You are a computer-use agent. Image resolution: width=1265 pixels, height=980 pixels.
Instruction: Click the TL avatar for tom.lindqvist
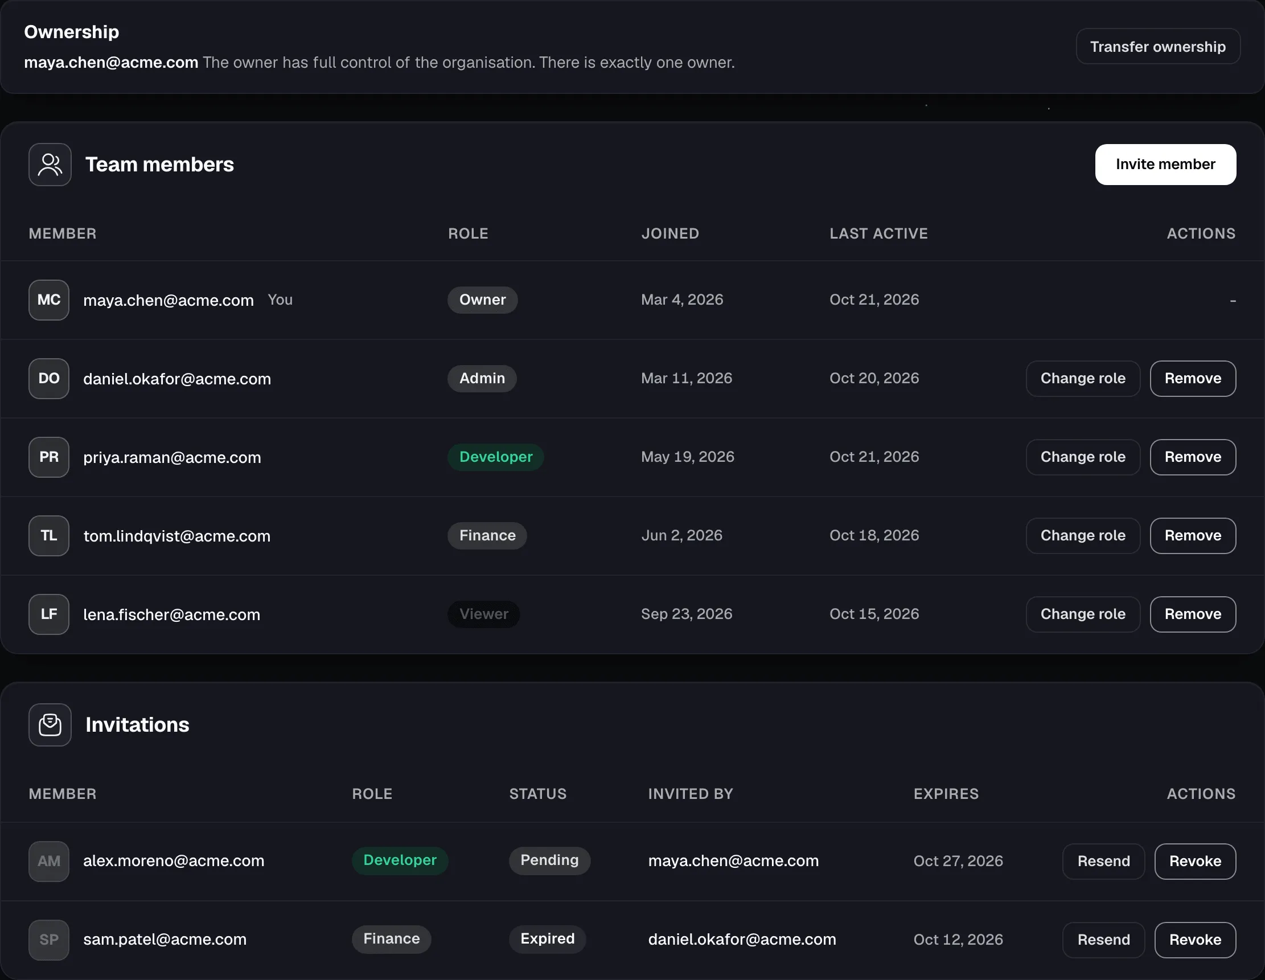click(x=49, y=536)
